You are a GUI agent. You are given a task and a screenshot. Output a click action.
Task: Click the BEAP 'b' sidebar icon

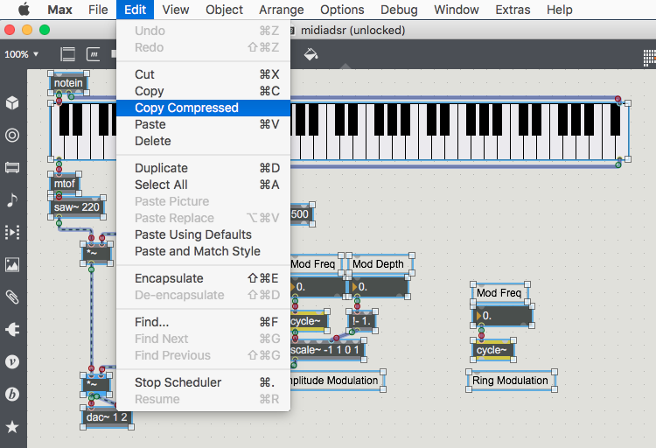(x=12, y=394)
